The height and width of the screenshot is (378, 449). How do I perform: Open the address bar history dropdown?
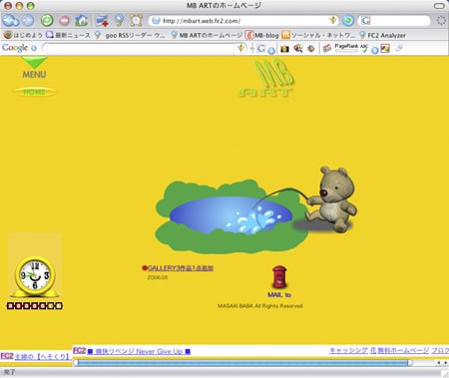pos(332,21)
